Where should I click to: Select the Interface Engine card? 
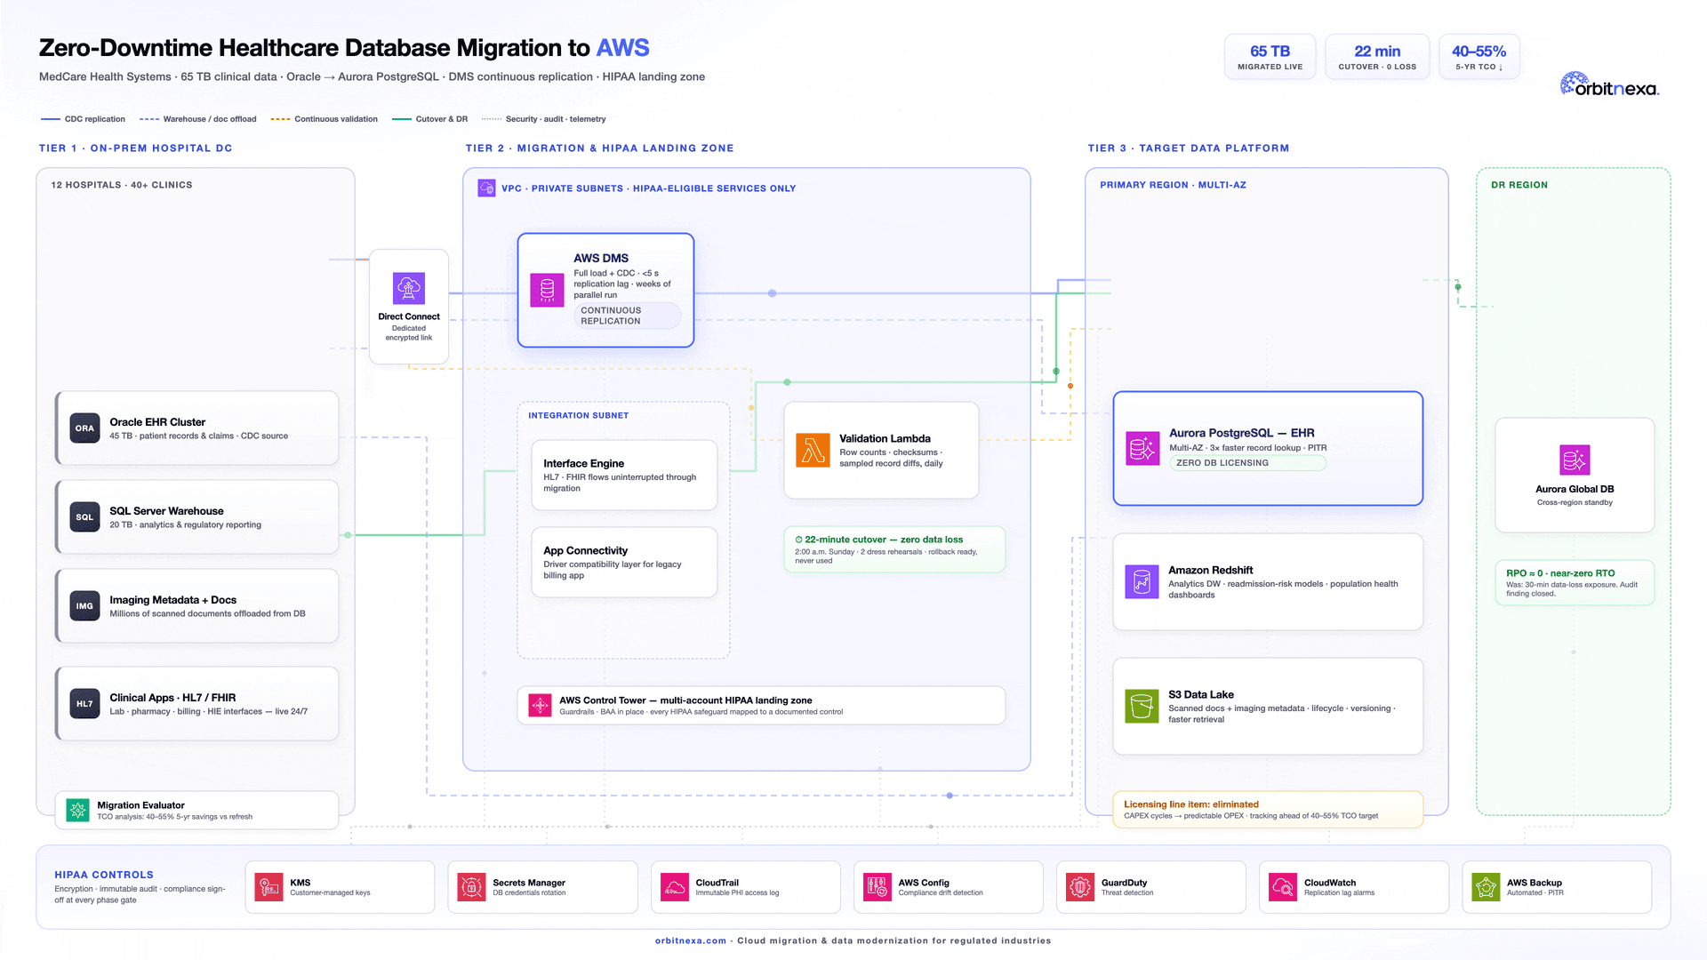click(624, 475)
